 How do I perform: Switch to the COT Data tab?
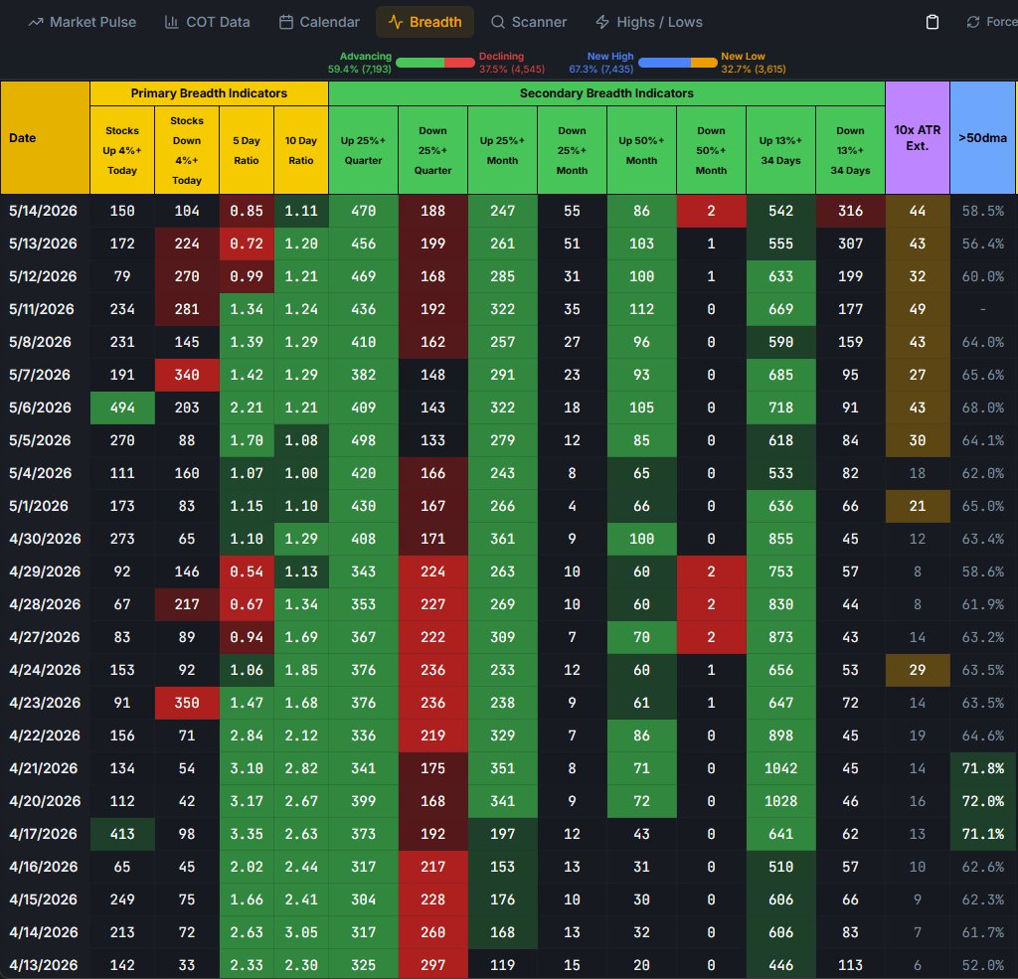[207, 22]
